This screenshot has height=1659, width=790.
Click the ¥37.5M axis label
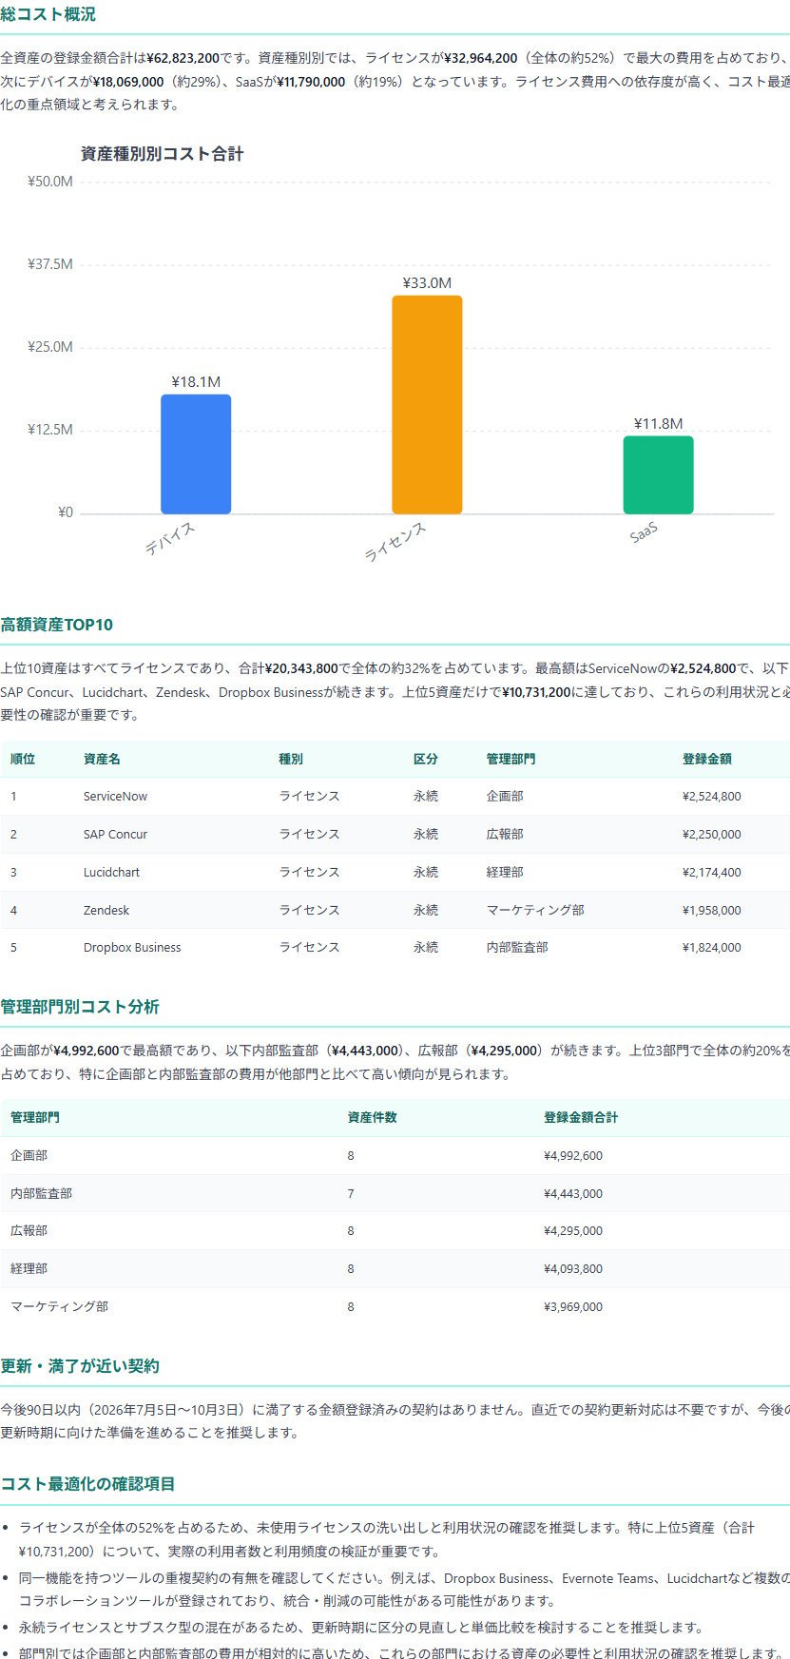(50, 264)
